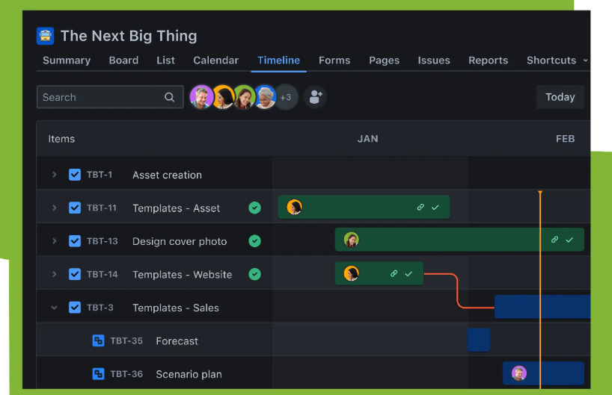
Task: Click into the Search input field
Action: tap(101, 97)
